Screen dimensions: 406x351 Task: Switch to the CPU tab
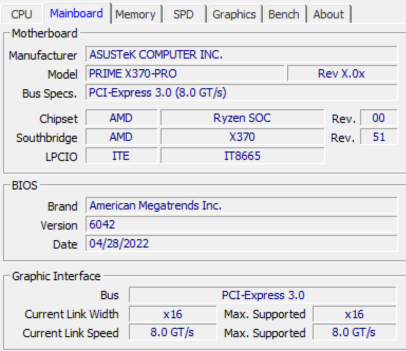pyautogui.click(x=22, y=14)
